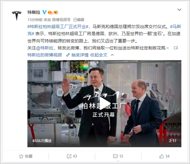Viewport: 190px width, 164px height.
Task: Click the link chain icon beside 抽奖详情
Action: pos(68,55)
